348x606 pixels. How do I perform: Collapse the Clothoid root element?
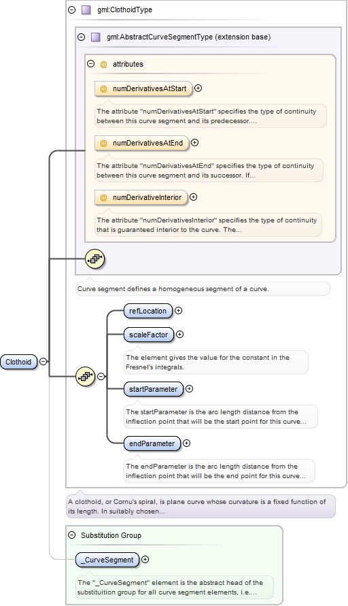(43, 362)
